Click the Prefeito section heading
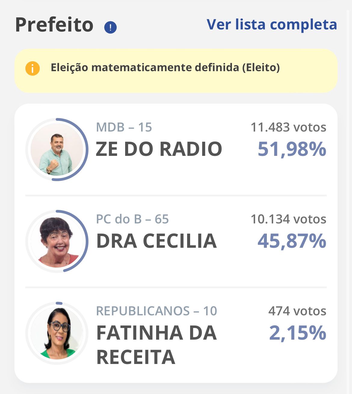Screen dimensions: 352x394 tap(54, 25)
